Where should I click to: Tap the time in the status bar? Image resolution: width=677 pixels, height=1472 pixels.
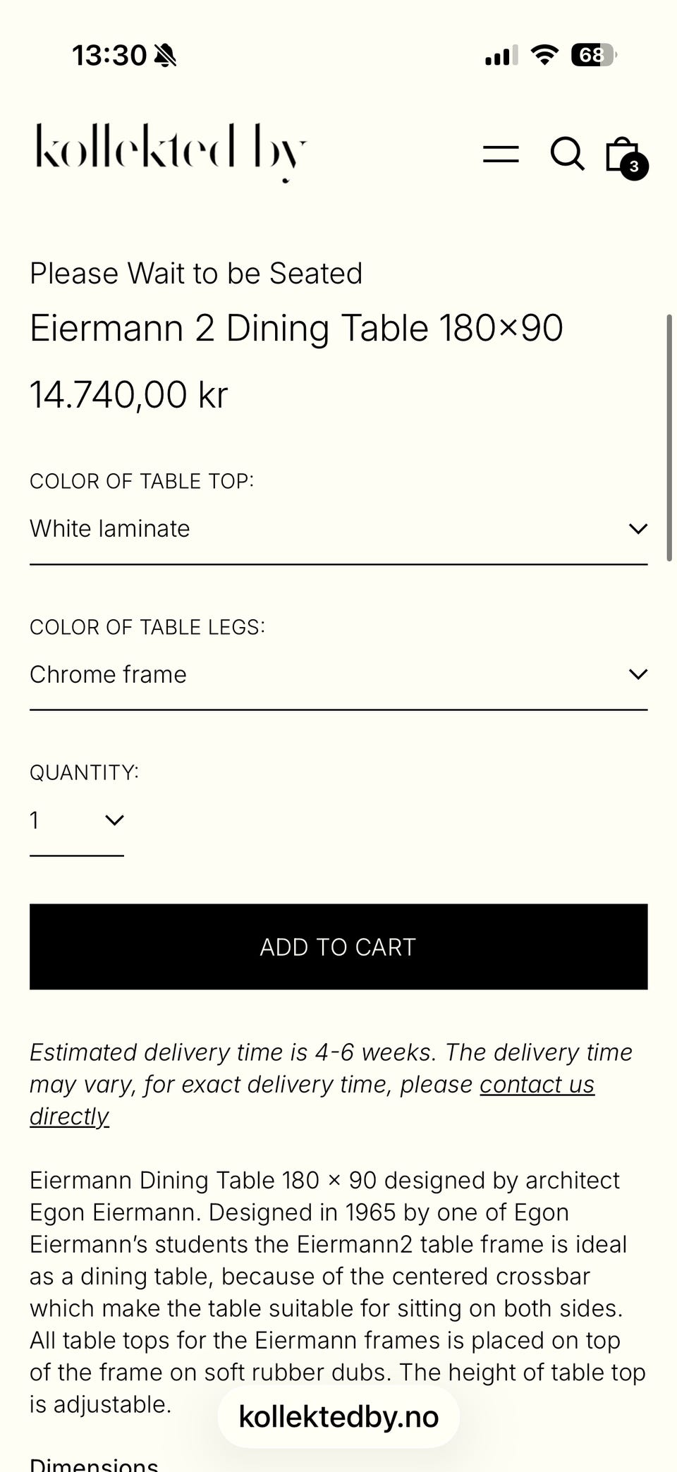pyautogui.click(x=109, y=55)
